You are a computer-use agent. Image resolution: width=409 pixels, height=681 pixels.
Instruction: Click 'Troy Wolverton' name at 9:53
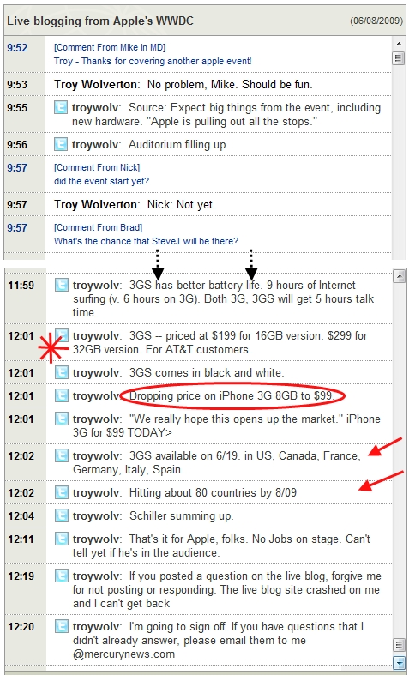97,84
